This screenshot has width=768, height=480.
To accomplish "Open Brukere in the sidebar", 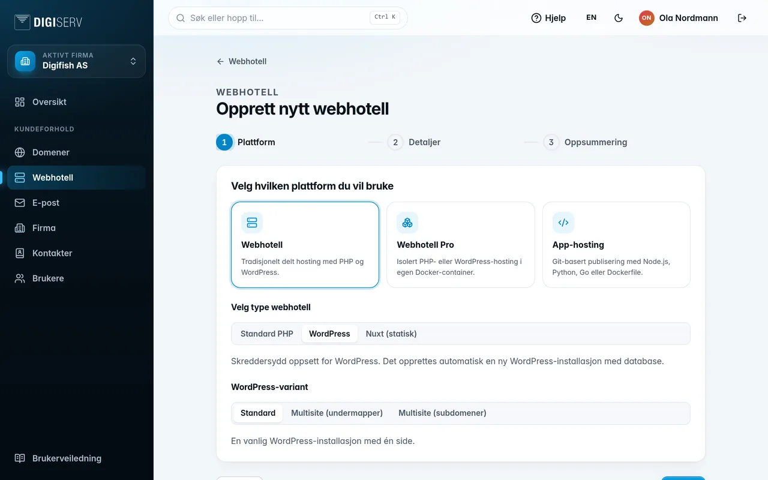I will (76, 278).
